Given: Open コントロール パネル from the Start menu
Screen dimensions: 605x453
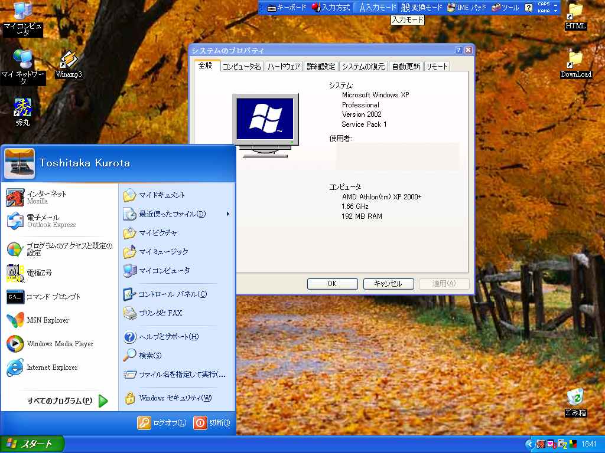Looking at the screenshot, I should pos(177,294).
